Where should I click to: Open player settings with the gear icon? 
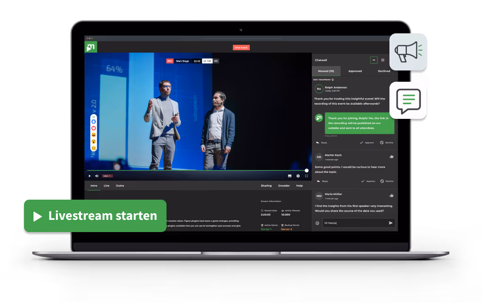298,176
